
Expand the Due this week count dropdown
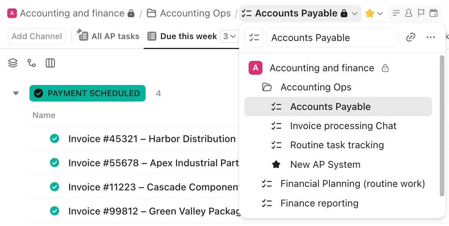(229, 36)
